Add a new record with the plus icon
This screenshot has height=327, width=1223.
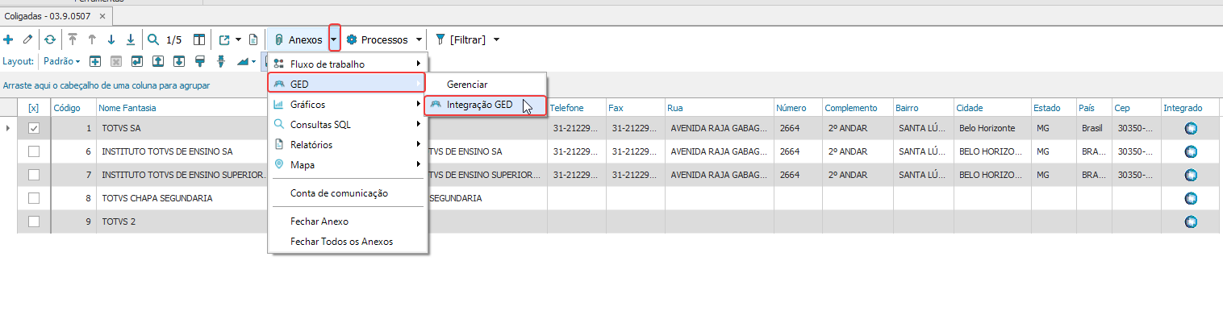point(8,39)
